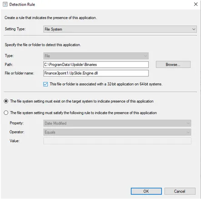Click the 'File or folder name:' label
The height and width of the screenshot is (199, 201).
click(20, 73)
